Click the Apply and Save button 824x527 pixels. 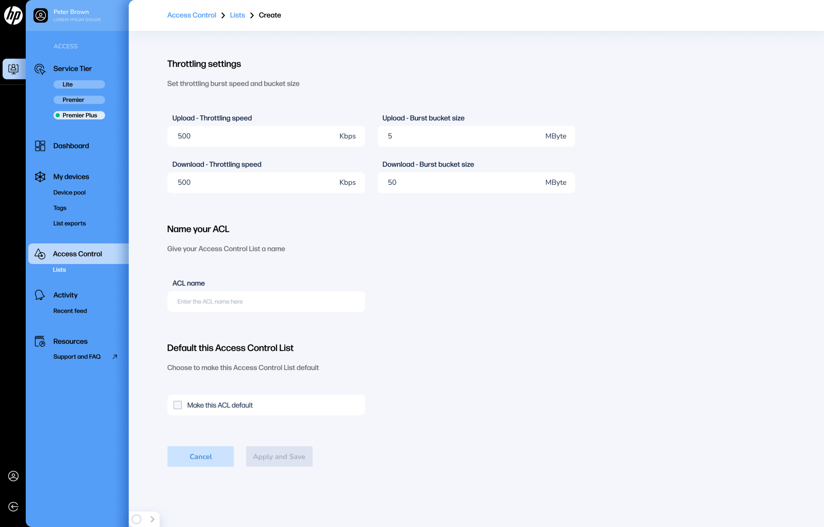[x=279, y=457]
